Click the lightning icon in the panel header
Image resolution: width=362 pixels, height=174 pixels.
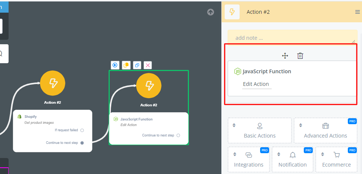click(232, 12)
